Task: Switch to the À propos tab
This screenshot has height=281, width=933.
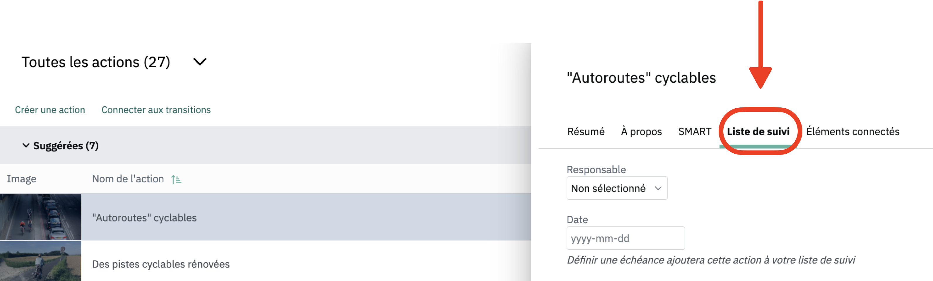Action: [641, 131]
